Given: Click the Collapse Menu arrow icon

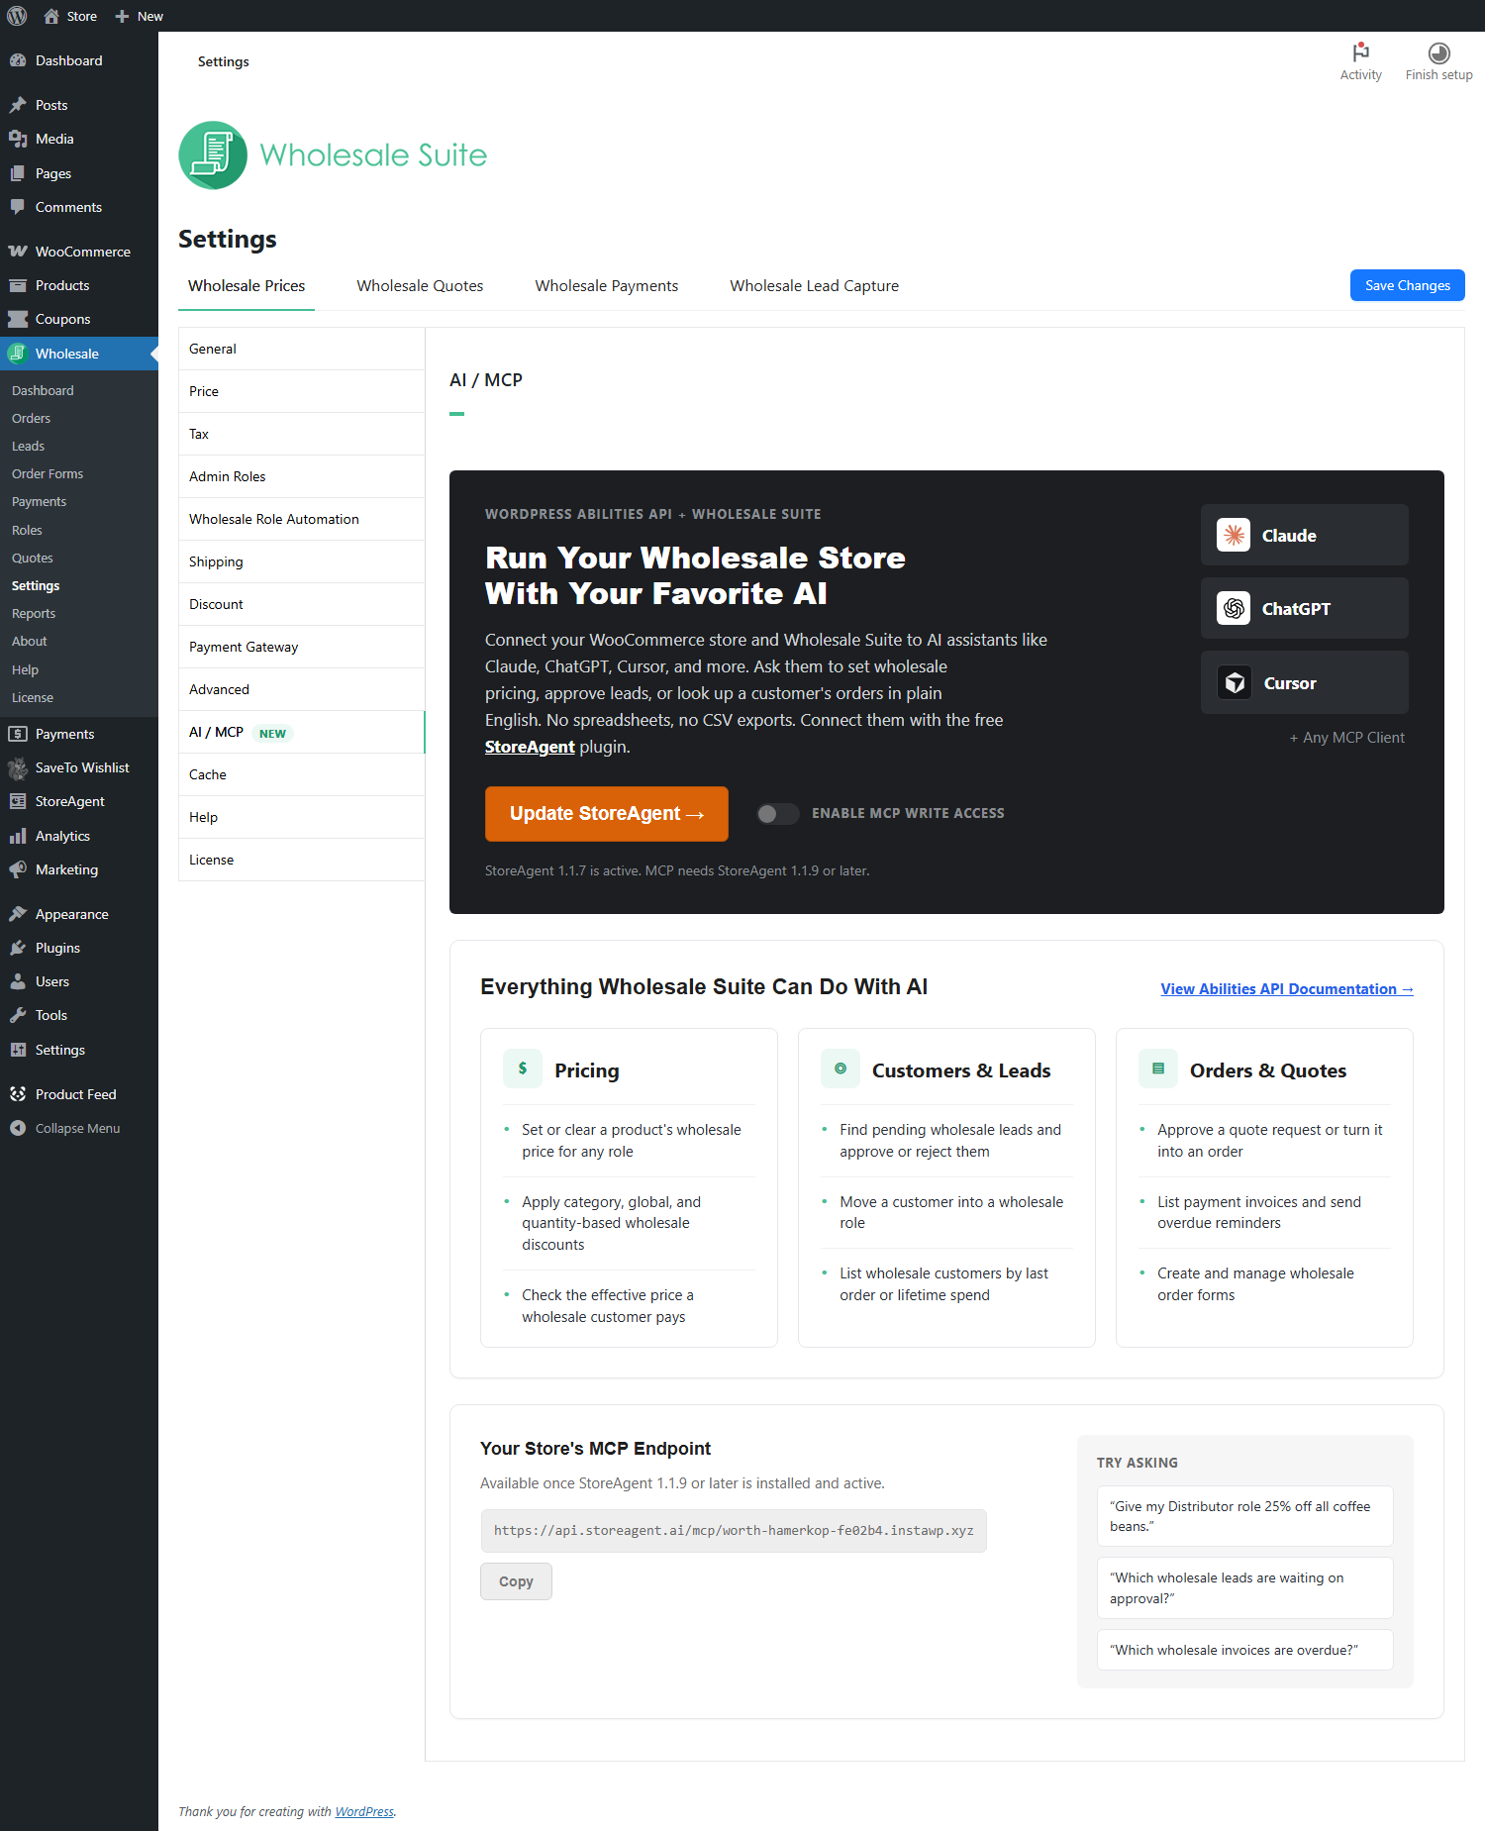Looking at the screenshot, I should coord(18,1128).
